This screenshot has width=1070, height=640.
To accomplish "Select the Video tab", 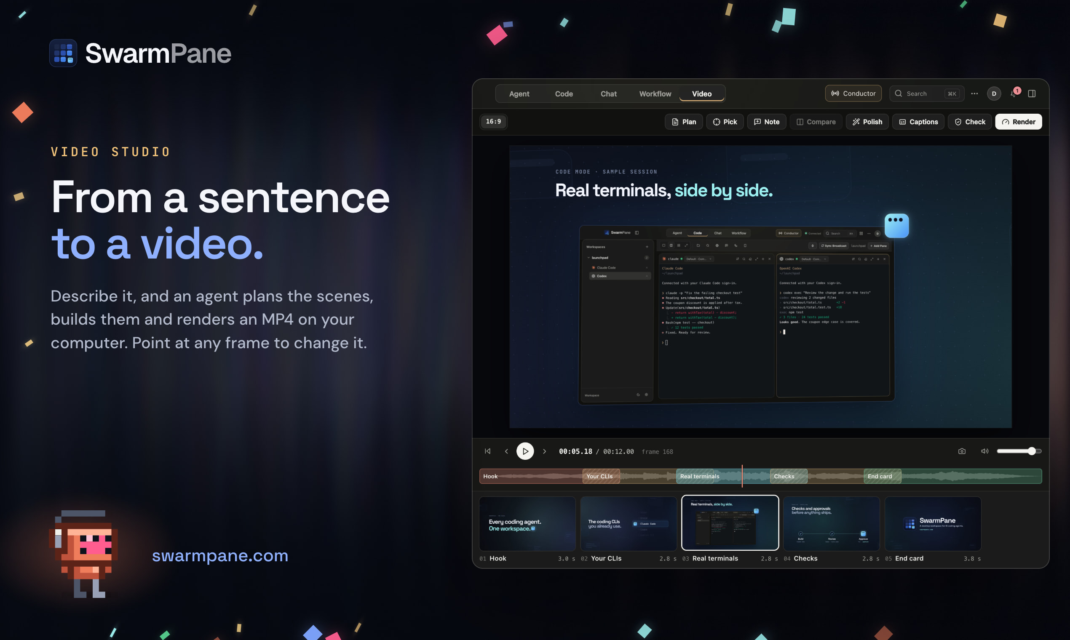I will coord(701,93).
